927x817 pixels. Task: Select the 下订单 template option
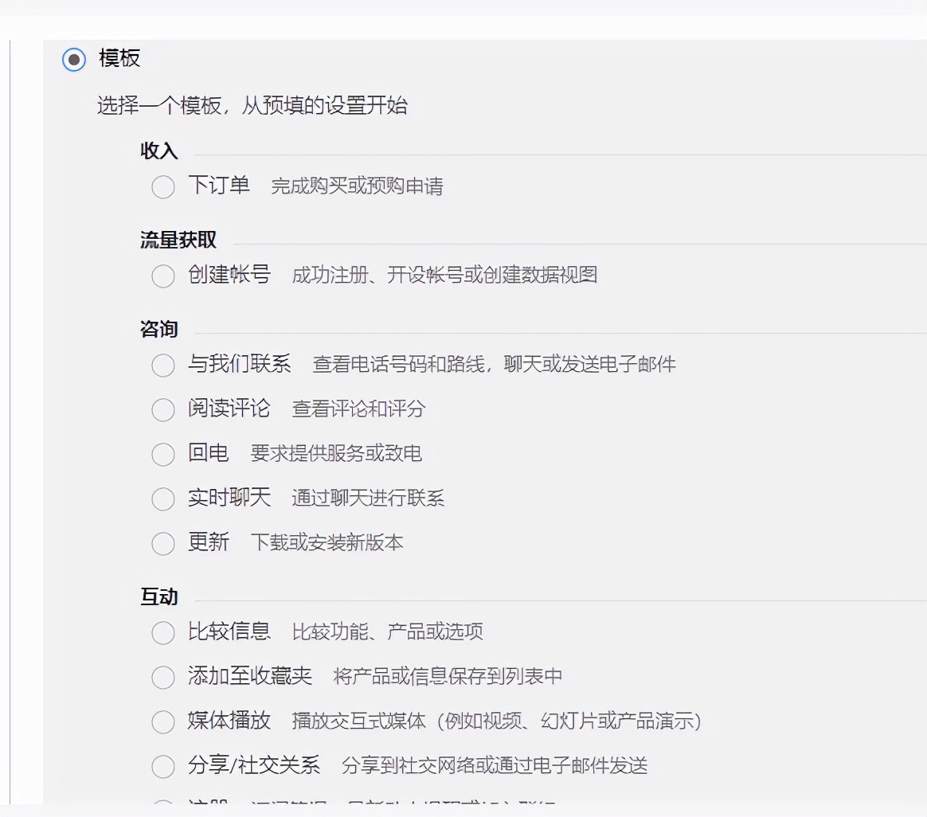coord(163,187)
